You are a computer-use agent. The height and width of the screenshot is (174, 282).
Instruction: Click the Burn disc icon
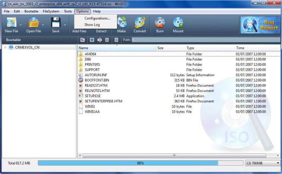[x=160, y=22]
